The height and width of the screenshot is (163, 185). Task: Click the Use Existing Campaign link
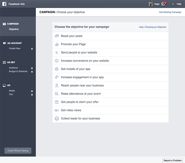170,12
